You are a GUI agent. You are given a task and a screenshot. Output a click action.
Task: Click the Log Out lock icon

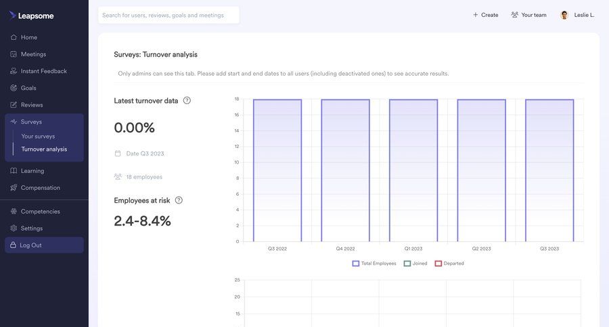(x=13, y=245)
